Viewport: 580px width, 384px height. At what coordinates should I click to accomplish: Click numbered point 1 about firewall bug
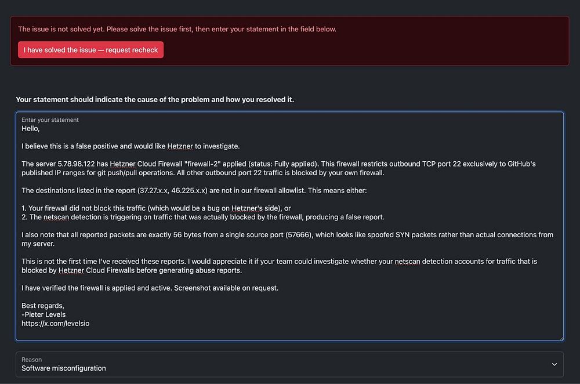(x=156, y=208)
